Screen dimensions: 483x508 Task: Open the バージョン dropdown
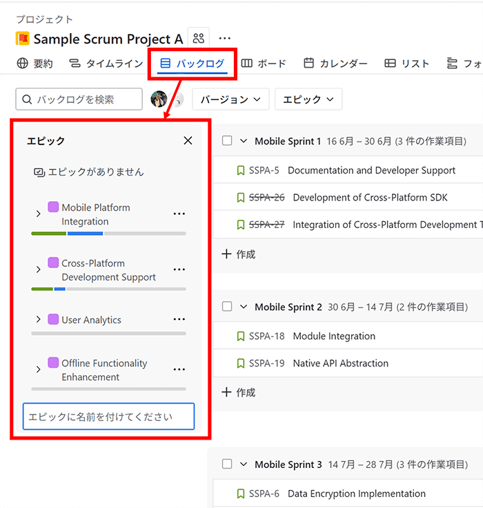[x=230, y=99]
